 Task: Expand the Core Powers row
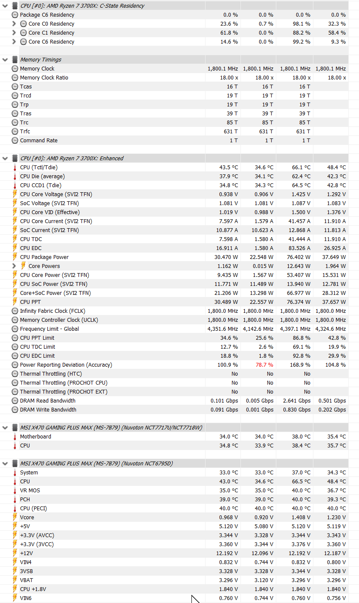pos(14,266)
